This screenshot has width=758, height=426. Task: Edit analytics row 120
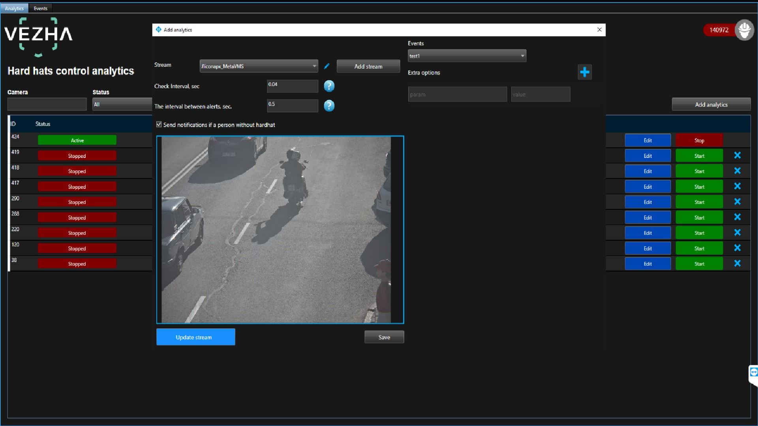(648, 248)
